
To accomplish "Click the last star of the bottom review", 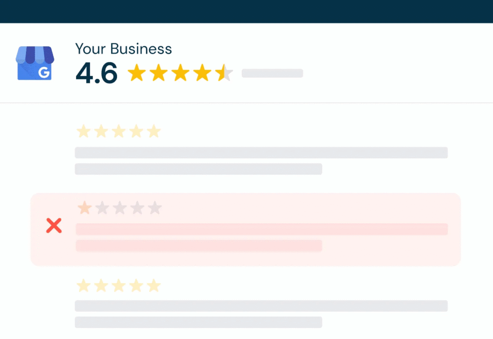I will [154, 286].
